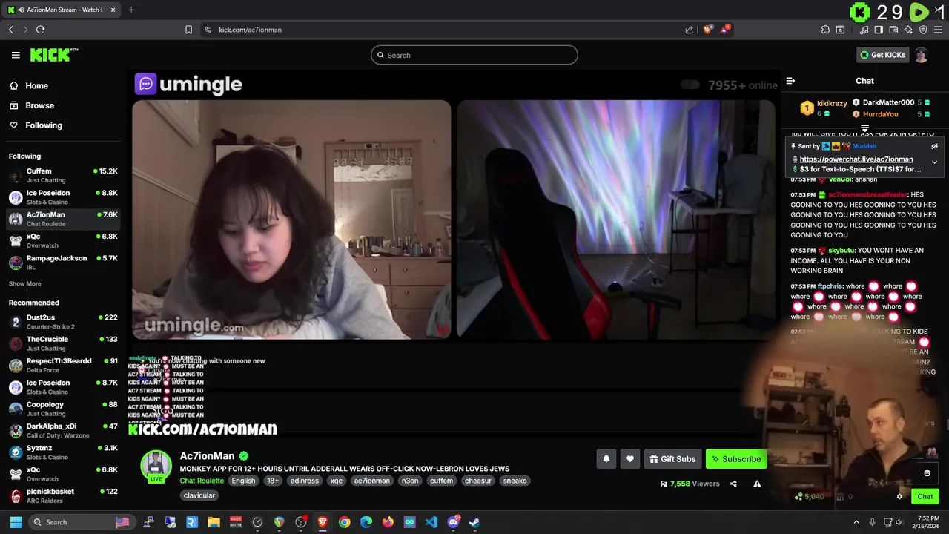Click Ac7ionMan streamer avatar
The image size is (949, 534).
(x=156, y=465)
